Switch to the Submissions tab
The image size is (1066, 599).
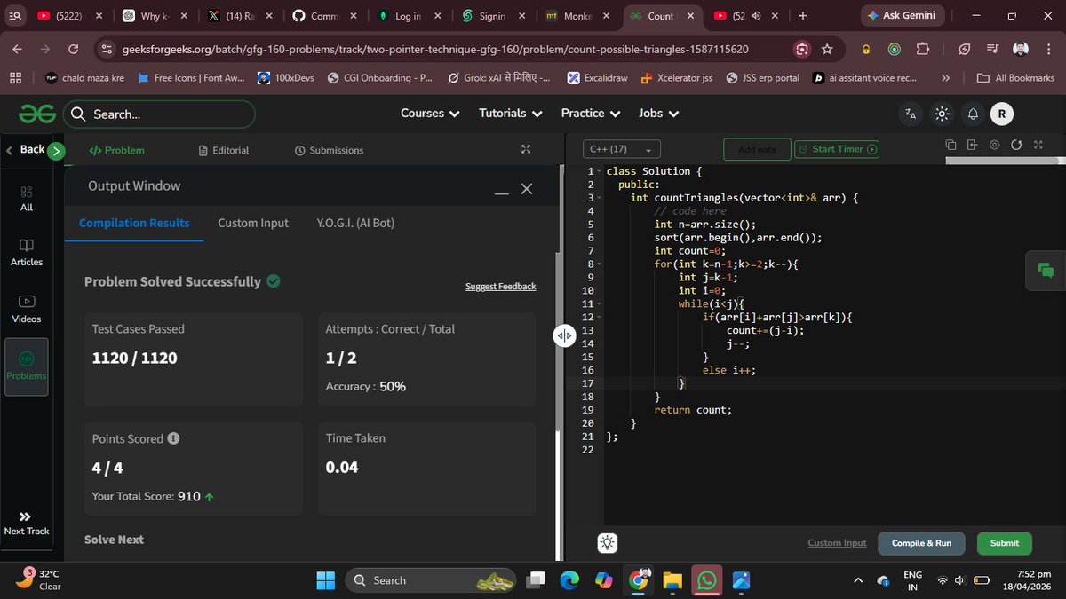(x=329, y=150)
